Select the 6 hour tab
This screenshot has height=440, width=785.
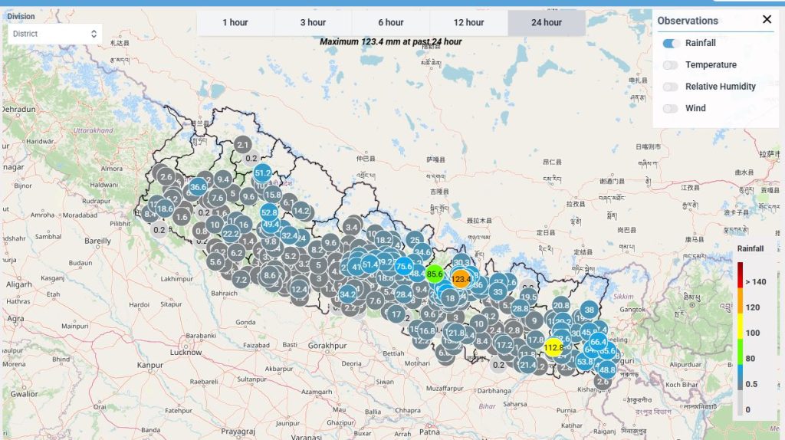(x=391, y=22)
